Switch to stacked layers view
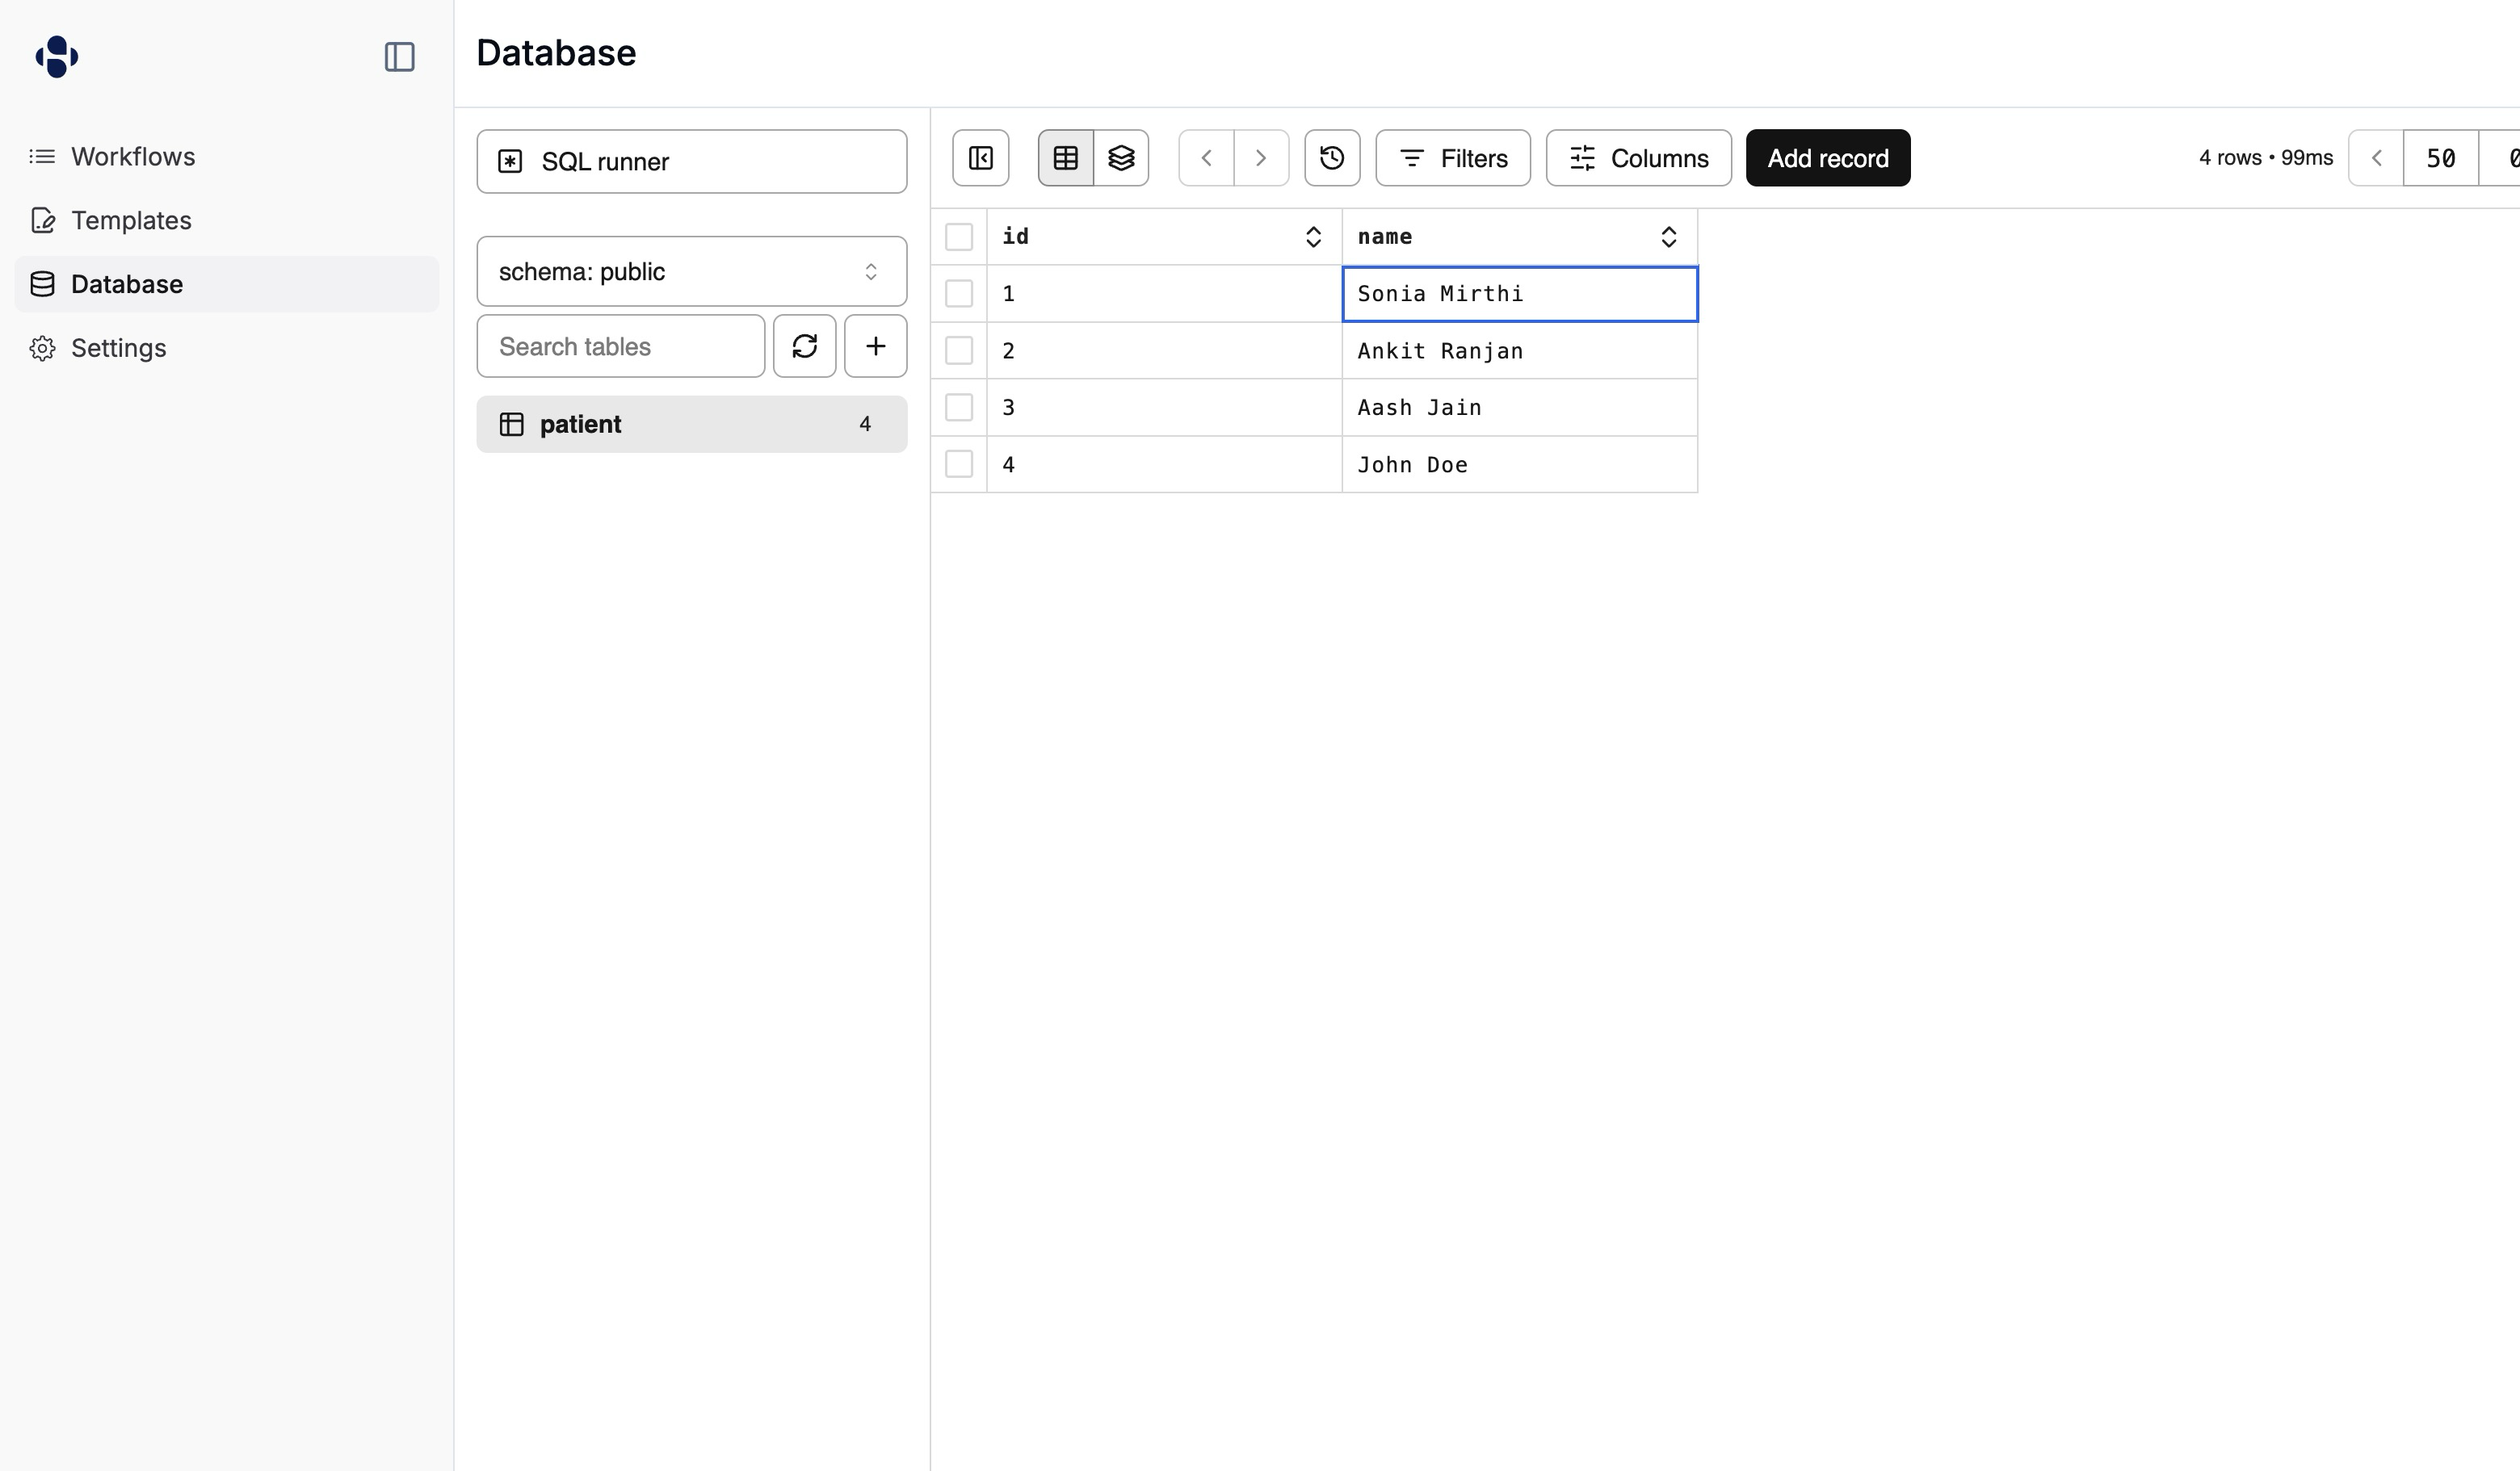 [x=1121, y=158]
